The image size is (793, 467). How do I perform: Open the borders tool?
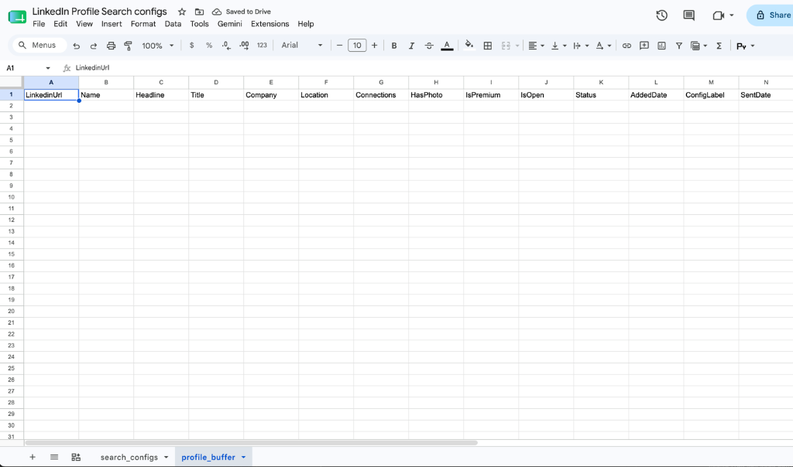point(488,46)
